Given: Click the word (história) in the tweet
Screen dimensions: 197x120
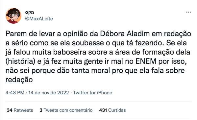Looking at the screenshot, I should (20, 61).
